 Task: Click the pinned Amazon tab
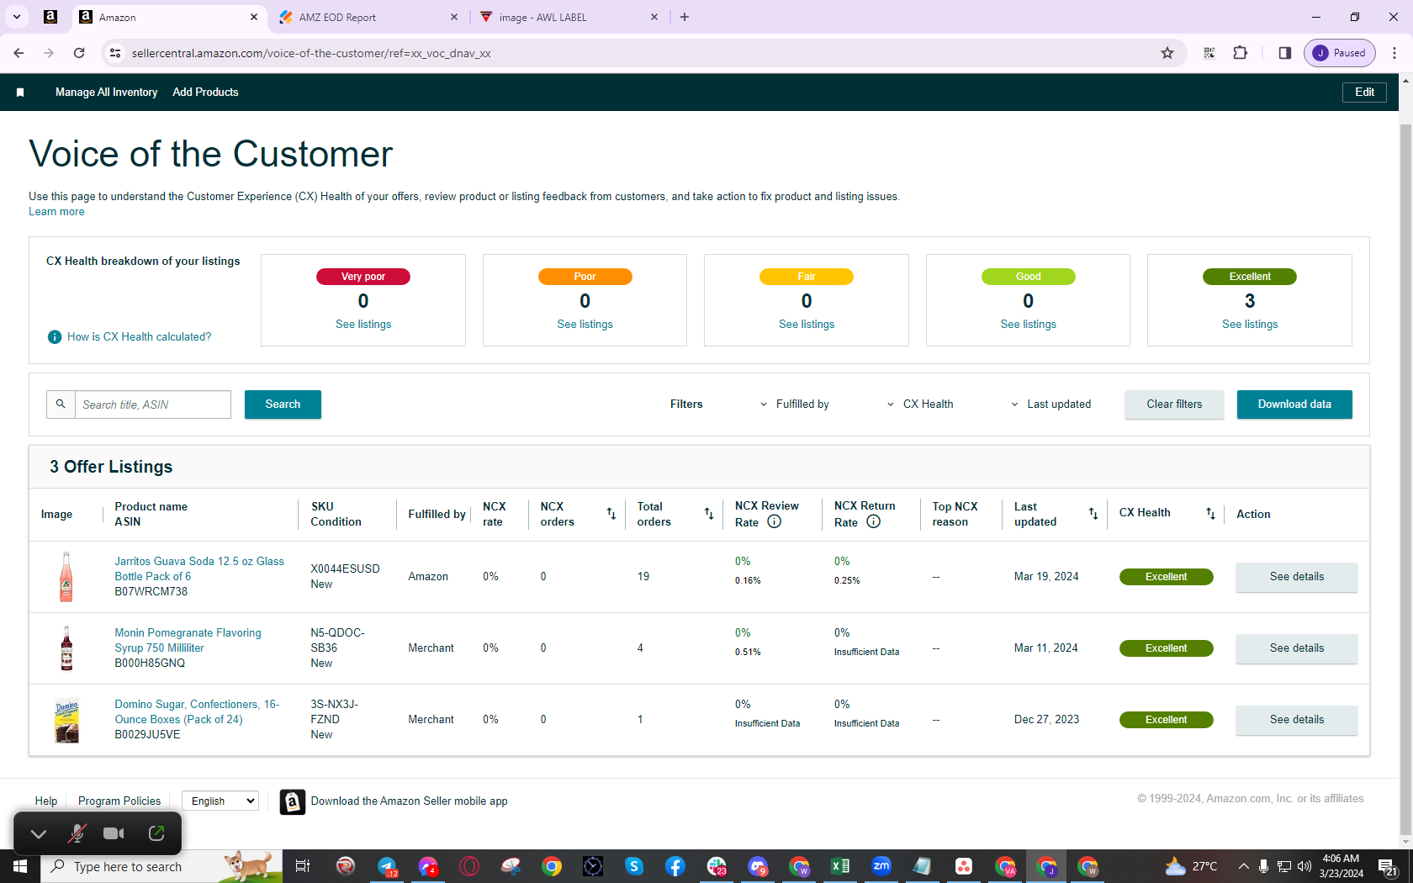(50, 17)
